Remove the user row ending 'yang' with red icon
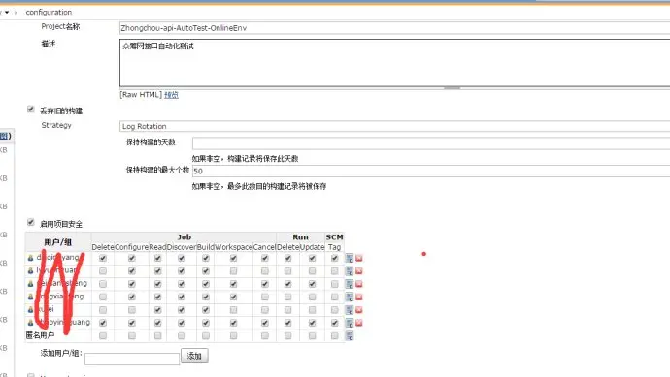The width and height of the screenshot is (670, 377). point(359,259)
